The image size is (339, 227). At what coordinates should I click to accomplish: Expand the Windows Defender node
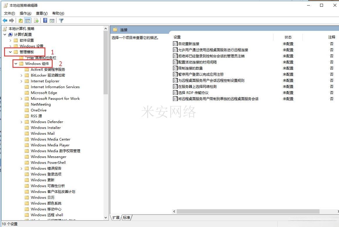click(x=21, y=122)
